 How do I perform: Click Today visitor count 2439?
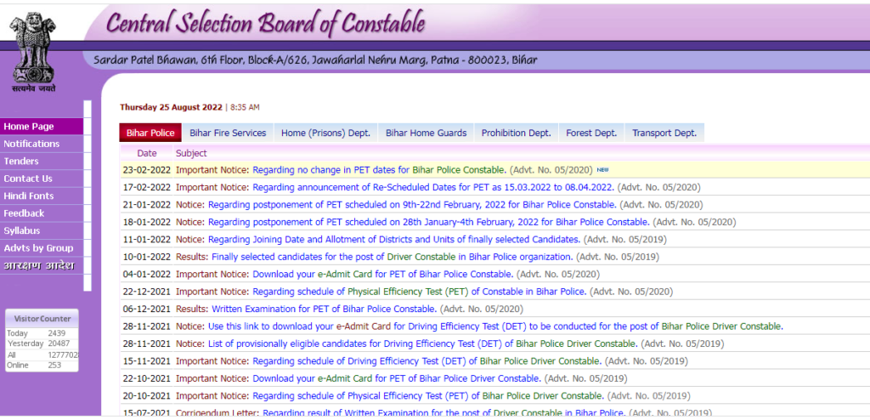click(x=57, y=333)
